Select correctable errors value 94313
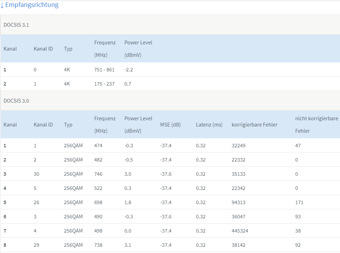 [x=238, y=202]
